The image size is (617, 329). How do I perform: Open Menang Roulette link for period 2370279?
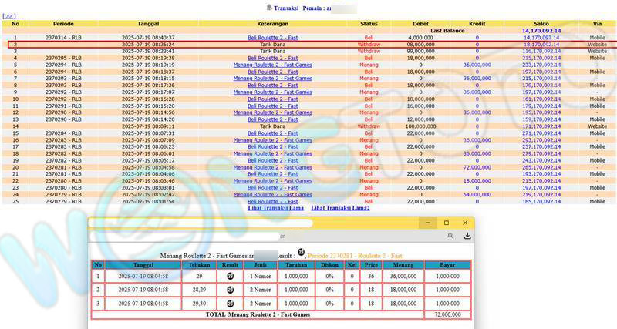[x=273, y=194]
